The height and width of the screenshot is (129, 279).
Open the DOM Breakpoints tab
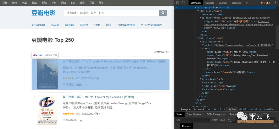pyautogui.click(x=216, y=114)
